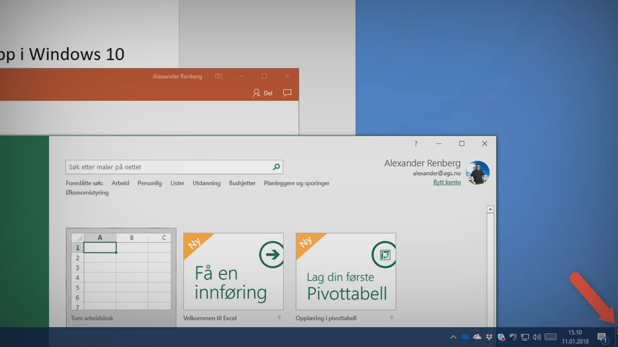Click the network connection tray icon
This screenshot has width=618, height=347.
[525, 337]
